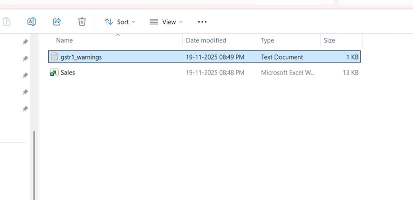The width and height of the screenshot is (413, 200).
Task: Open the Sort dropdown menu
Action: click(x=120, y=21)
